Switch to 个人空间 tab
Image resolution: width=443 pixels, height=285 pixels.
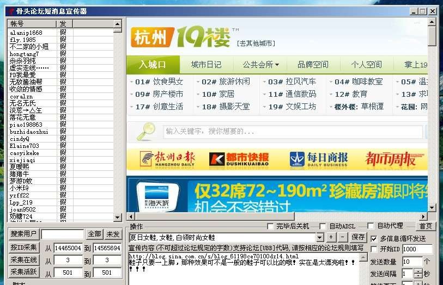coord(366,65)
